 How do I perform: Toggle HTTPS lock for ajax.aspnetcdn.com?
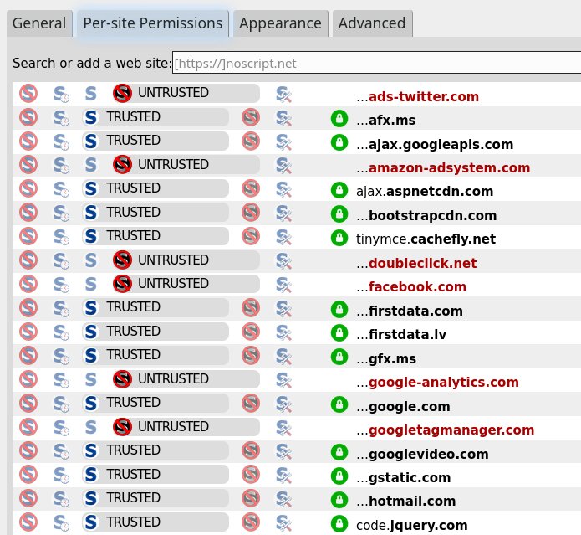(339, 190)
